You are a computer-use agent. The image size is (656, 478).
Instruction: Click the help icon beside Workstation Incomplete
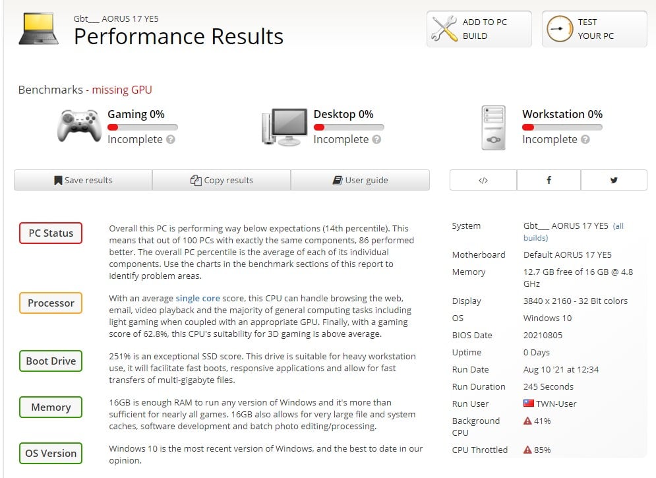point(585,140)
